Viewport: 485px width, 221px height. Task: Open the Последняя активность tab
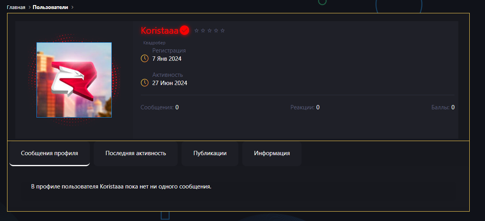point(136,153)
